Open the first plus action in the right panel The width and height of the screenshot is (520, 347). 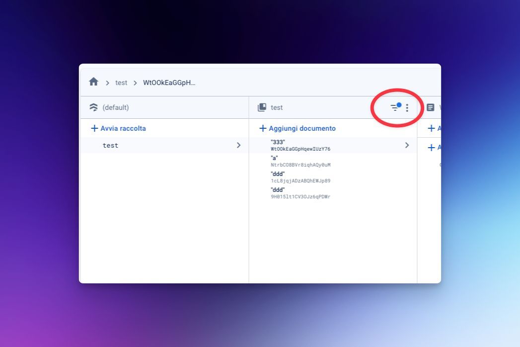point(431,128)
